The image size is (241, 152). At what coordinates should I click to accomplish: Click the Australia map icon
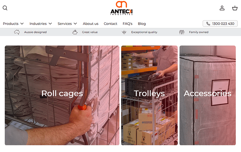tap(17, 32)
